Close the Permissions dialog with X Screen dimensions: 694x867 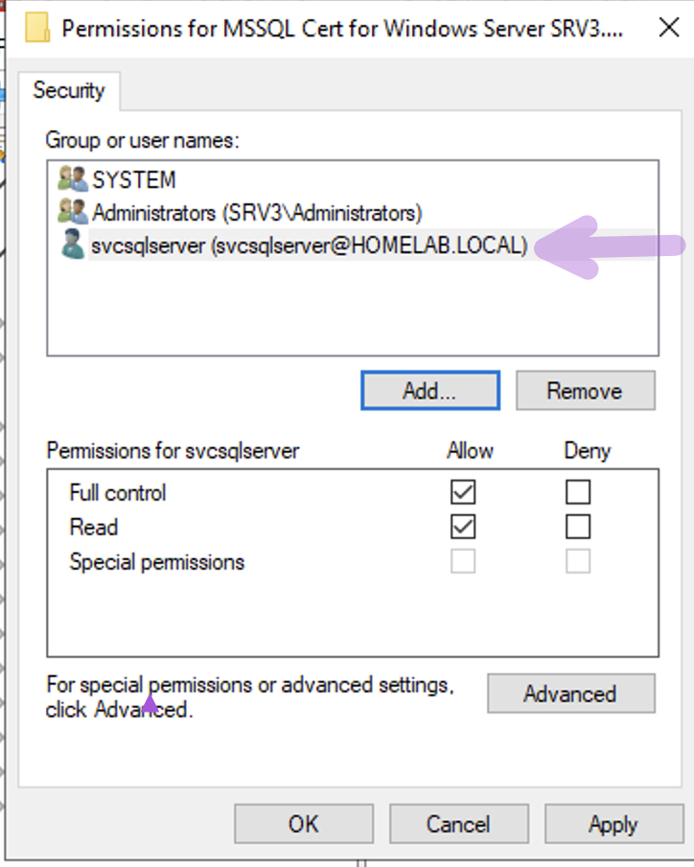click(668, 27)
